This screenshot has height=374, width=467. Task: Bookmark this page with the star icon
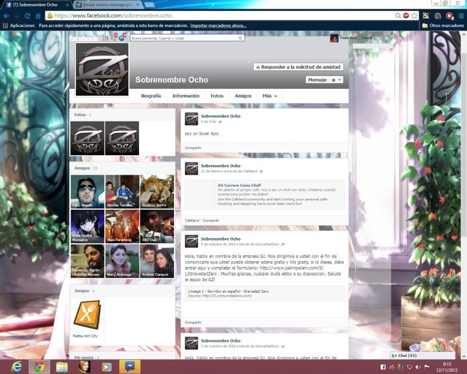(414, 16)
